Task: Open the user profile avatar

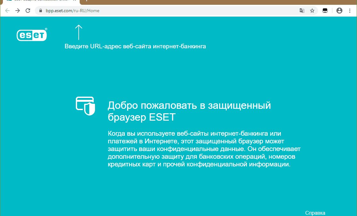Action: click(x=339, y=11)
